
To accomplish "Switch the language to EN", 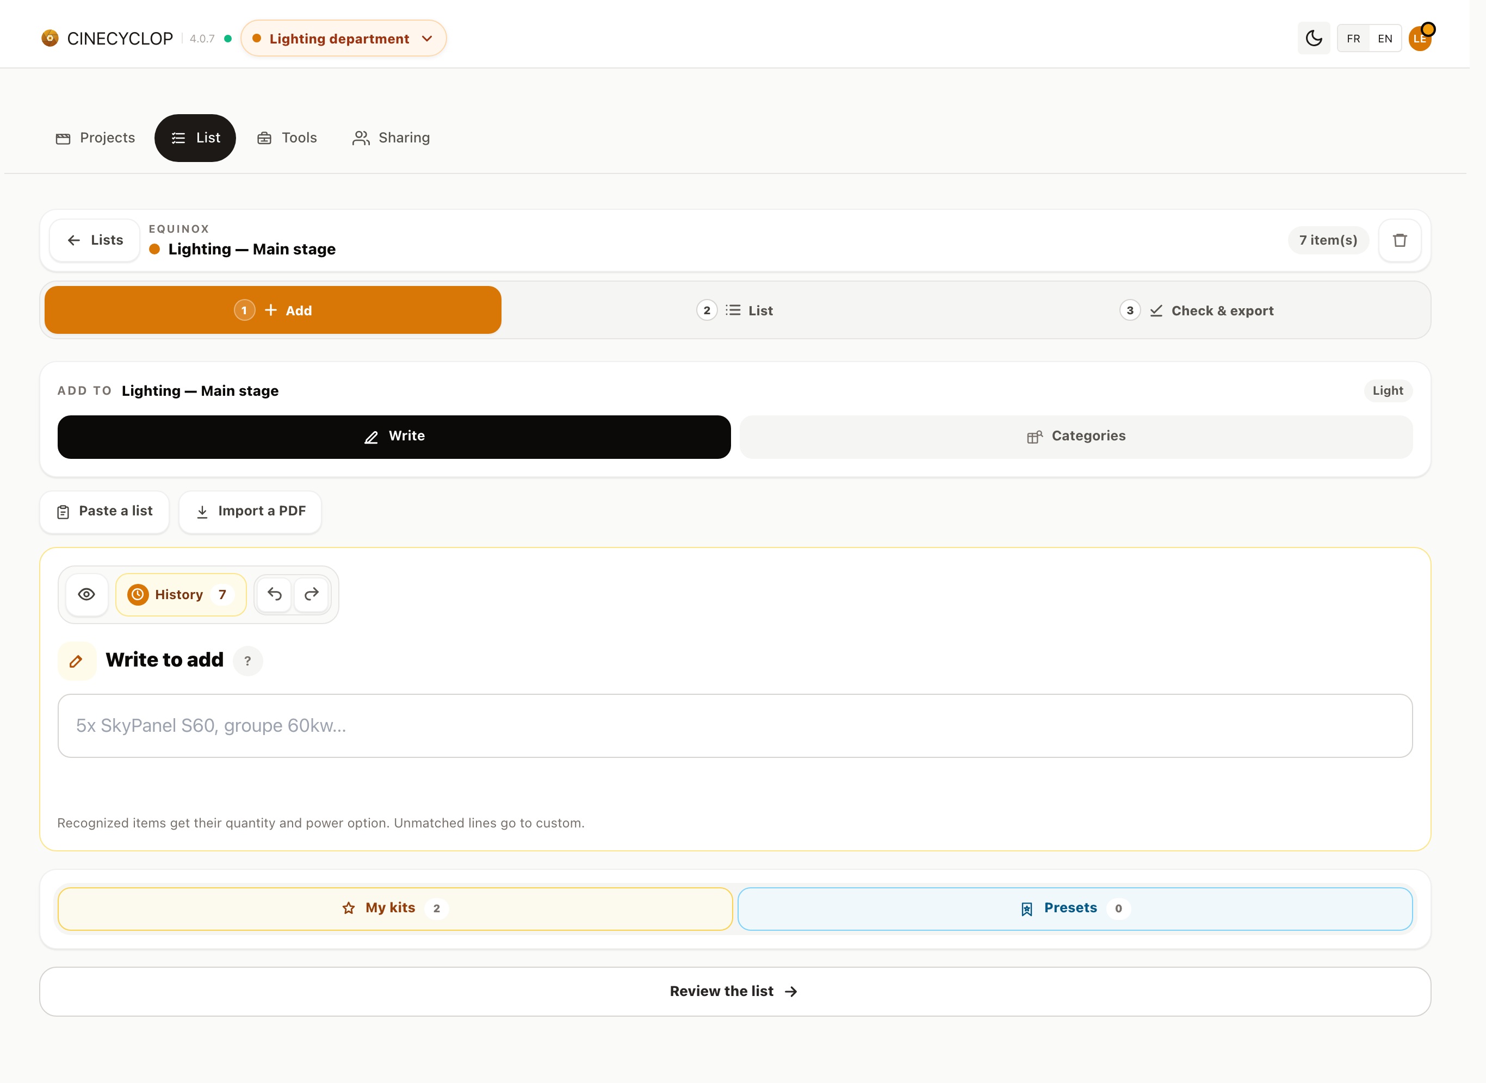I will tap(1384, 39).
